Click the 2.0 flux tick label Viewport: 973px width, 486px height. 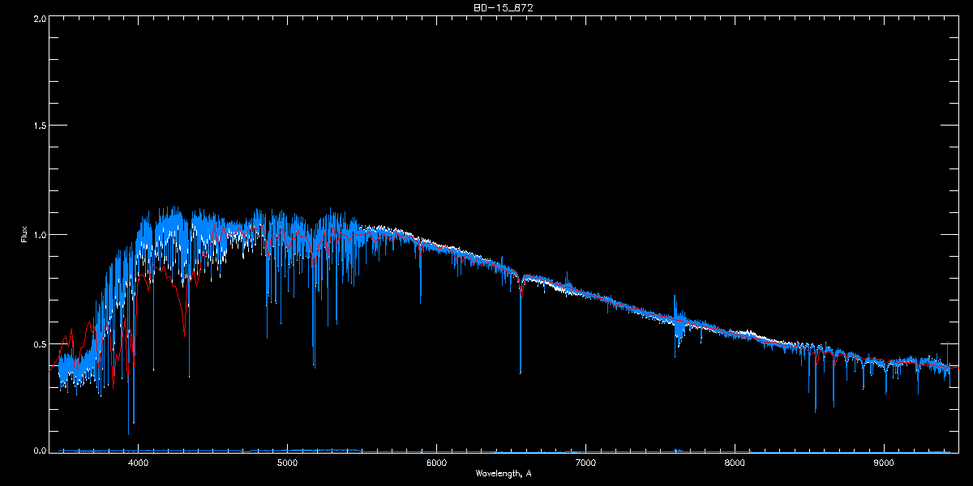[x=39, y=19]
